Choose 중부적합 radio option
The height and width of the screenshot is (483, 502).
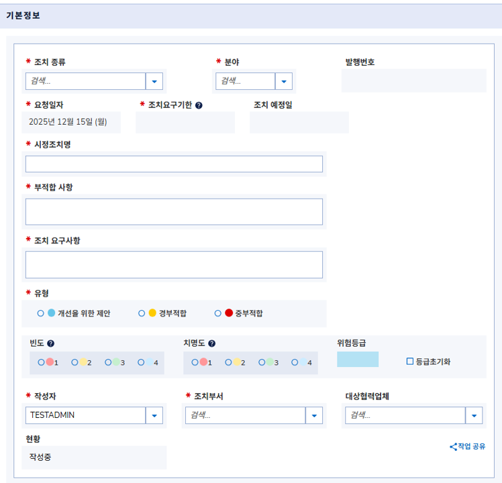click(x=218, y=313)
